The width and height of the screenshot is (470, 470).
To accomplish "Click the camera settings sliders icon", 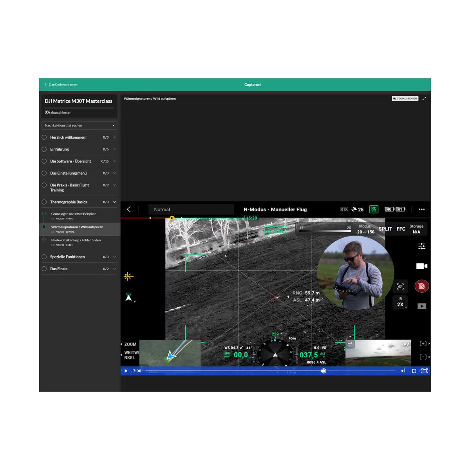I will 421,246.
